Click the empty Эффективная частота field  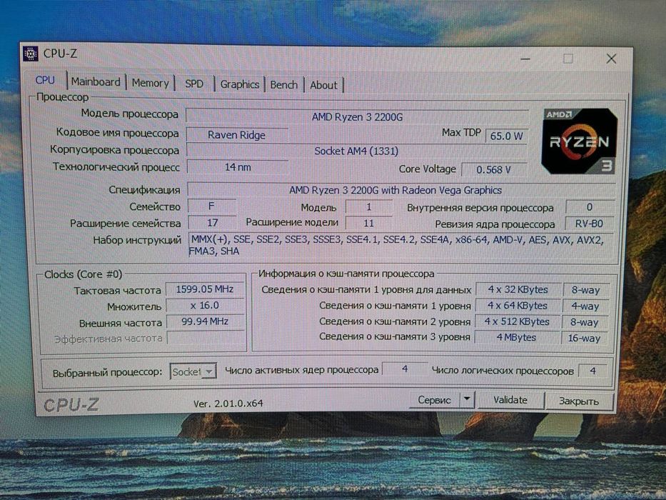pos(206,338)
